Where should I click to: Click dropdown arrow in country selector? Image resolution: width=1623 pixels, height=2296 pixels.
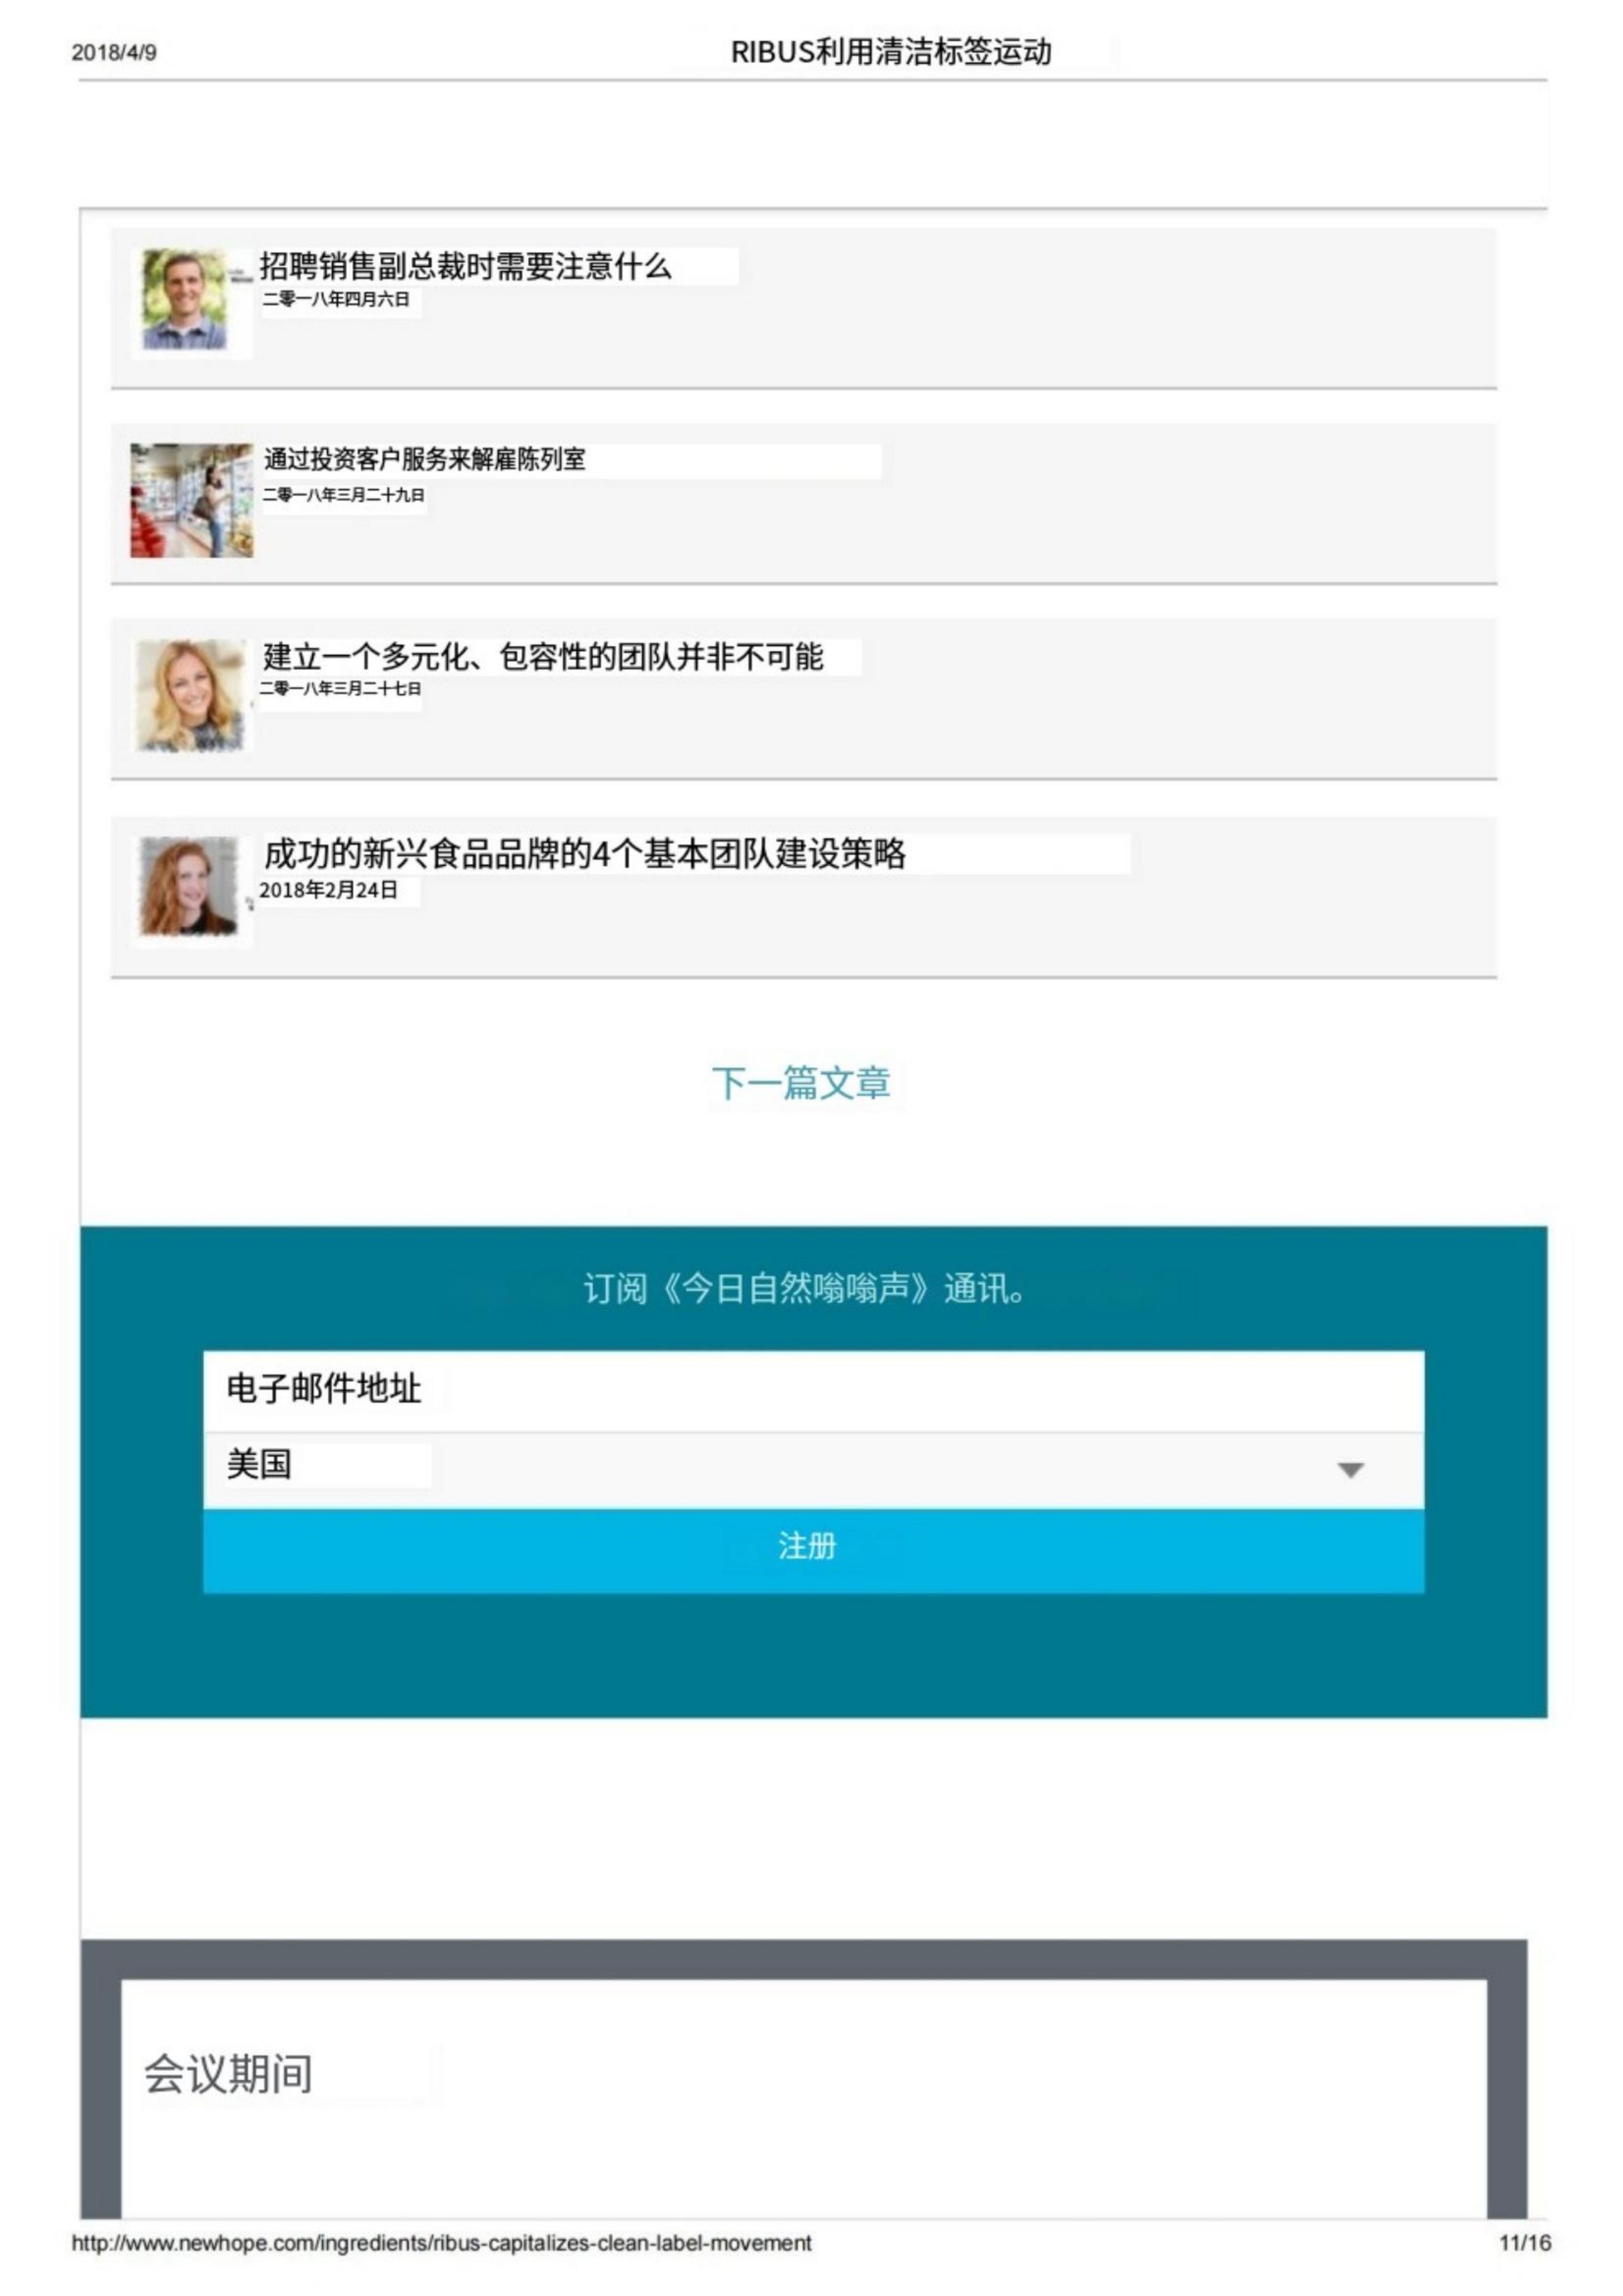point(1350,1470)
